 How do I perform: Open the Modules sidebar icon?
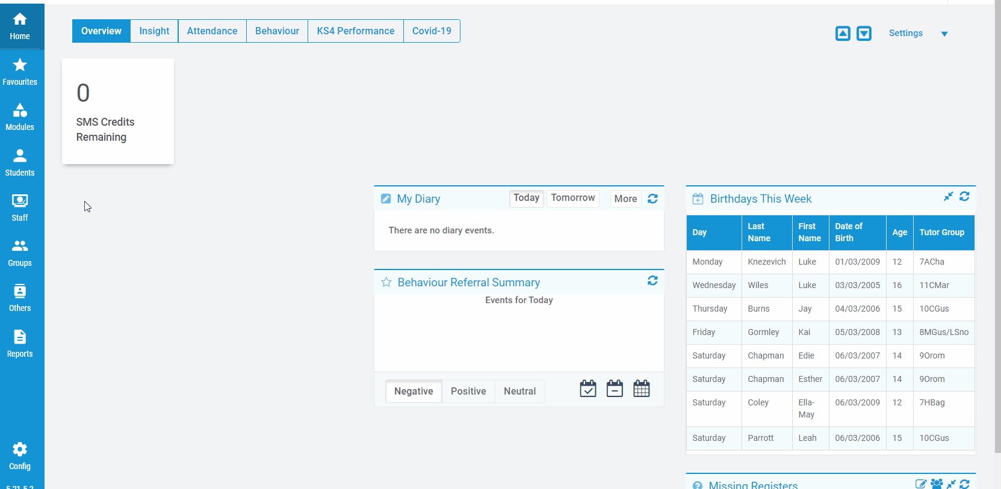[20, 117]
